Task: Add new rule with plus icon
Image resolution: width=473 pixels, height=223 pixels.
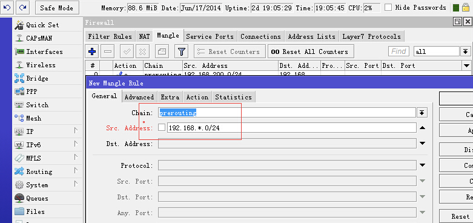Action: tap(92, 52)
